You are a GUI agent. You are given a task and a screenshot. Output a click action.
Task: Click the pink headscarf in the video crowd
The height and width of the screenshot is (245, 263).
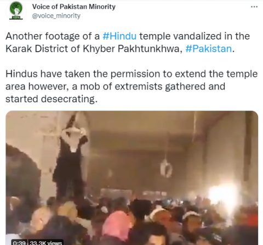(x=117, y=222)
